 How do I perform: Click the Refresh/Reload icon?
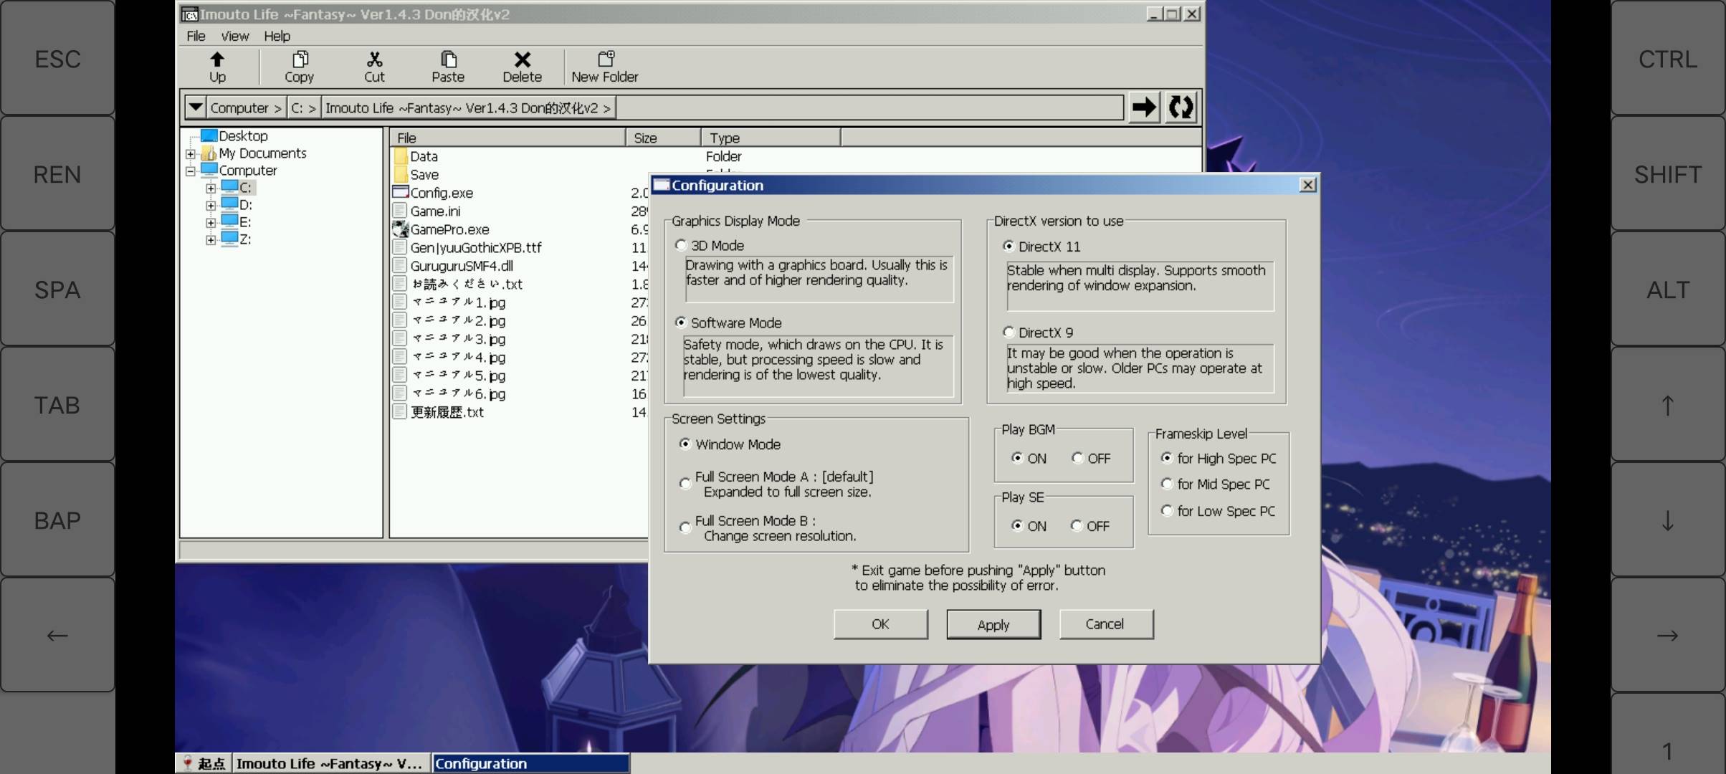(1181, 107)
